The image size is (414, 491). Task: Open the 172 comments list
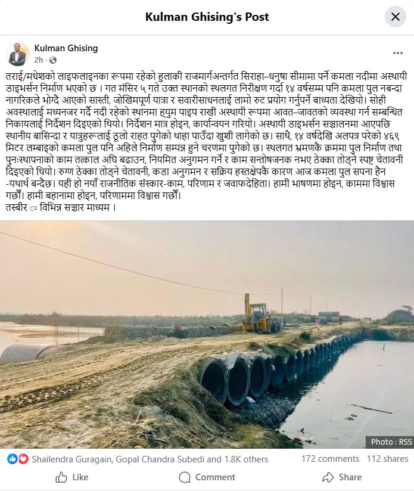(330, 459)
